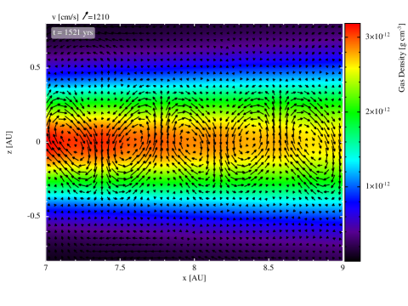This screenshot has width=408, height=306.
Task: Click the dark purple bottom of colorbar
Action: tap(353, 252)
